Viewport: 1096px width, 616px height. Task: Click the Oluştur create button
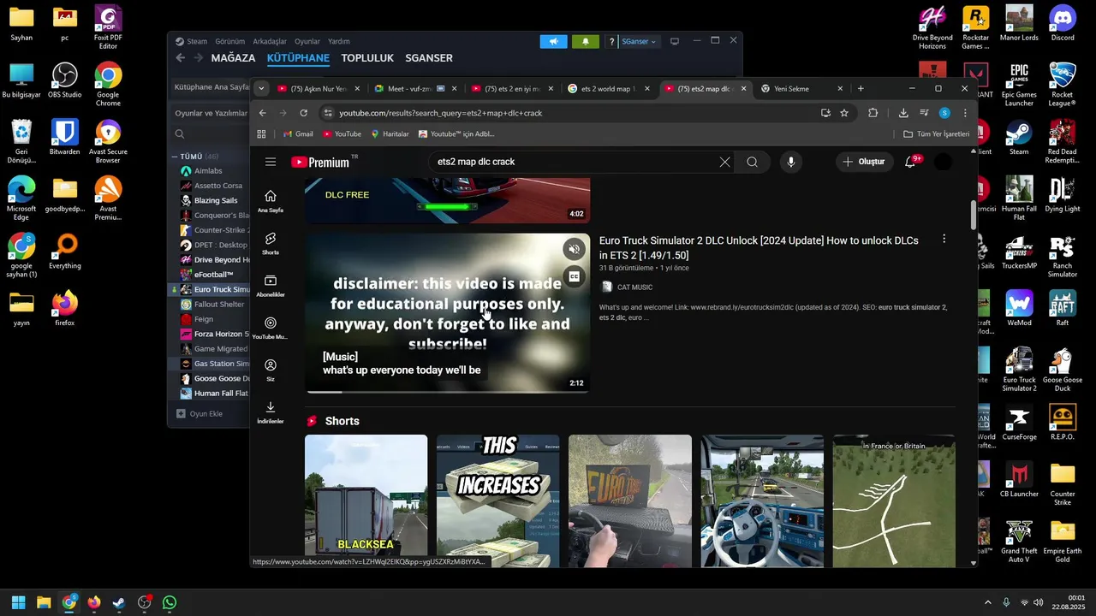tap(864, 162)
